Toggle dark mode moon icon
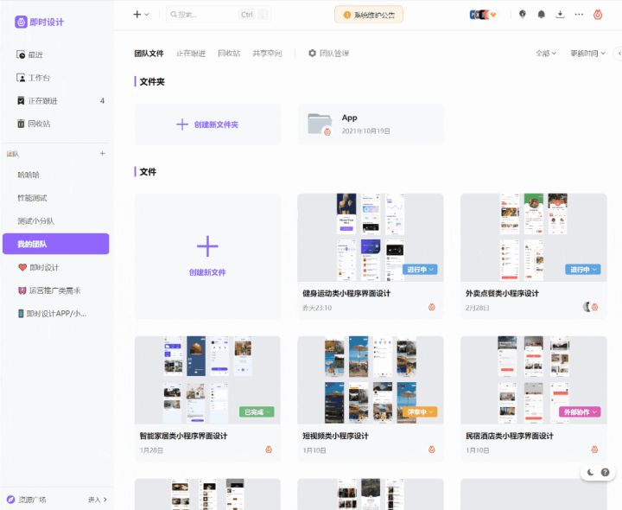Viewport: 622px width, 510px height. click(590, 472)
